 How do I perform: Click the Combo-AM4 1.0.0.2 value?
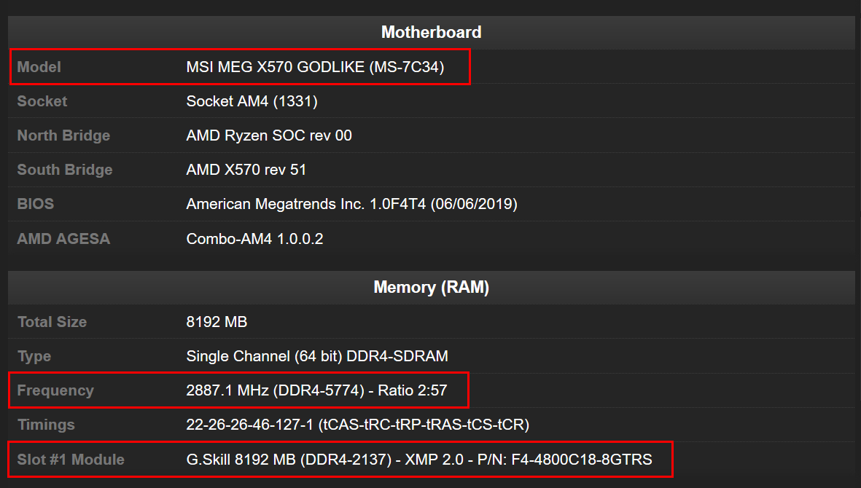coord(254,239)
